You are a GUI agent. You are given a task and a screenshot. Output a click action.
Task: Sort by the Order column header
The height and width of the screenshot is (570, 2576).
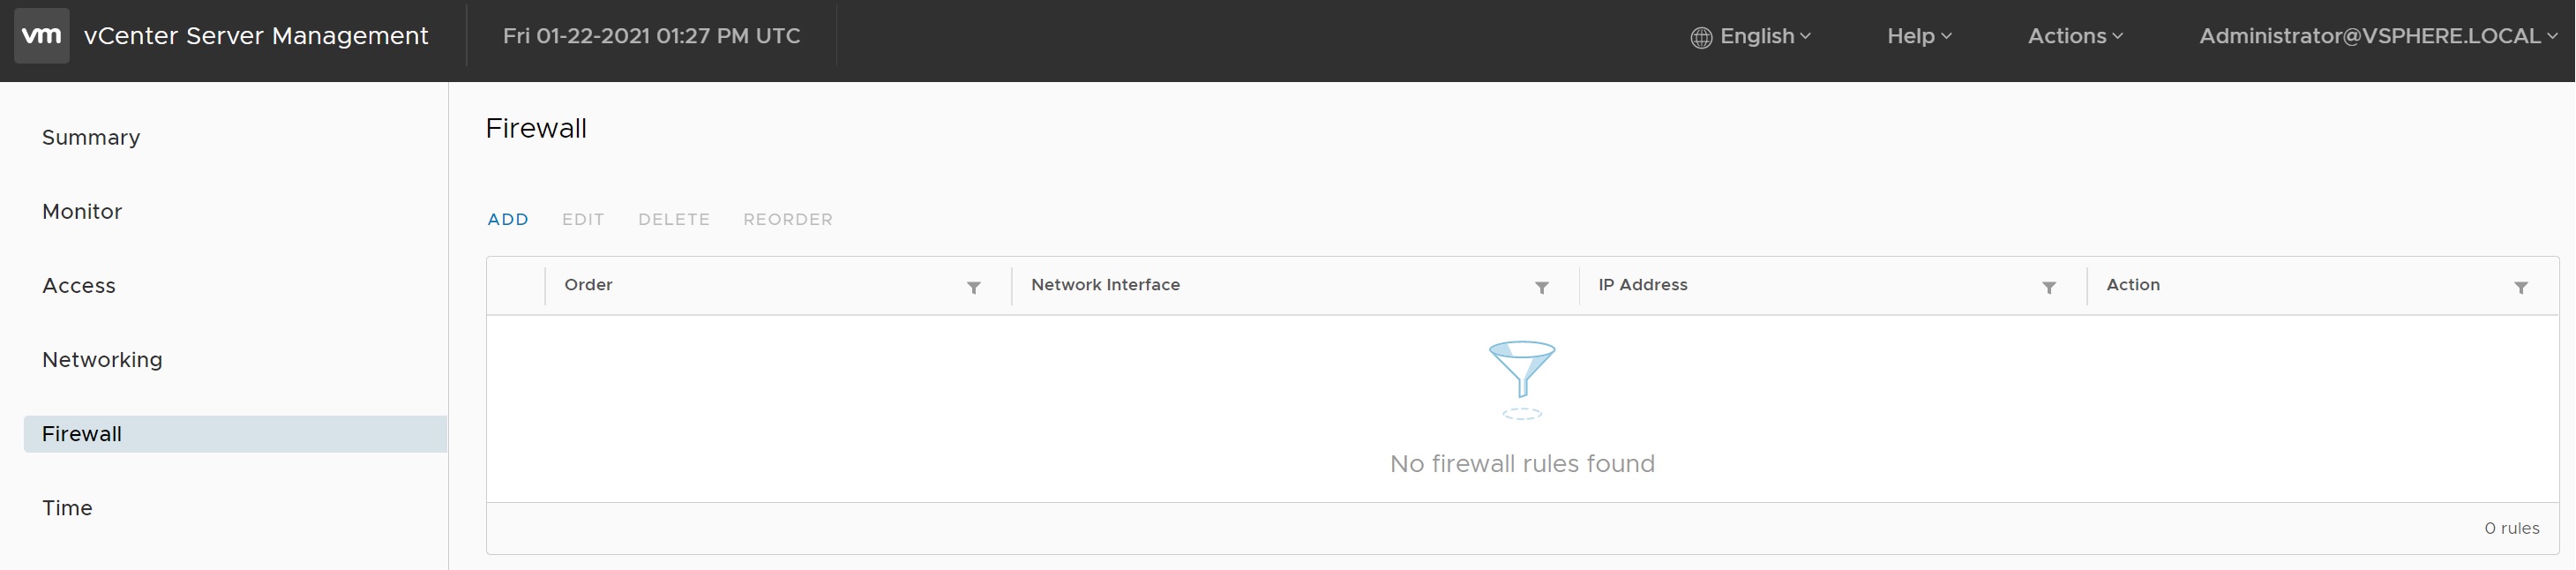tap(588, 285)
